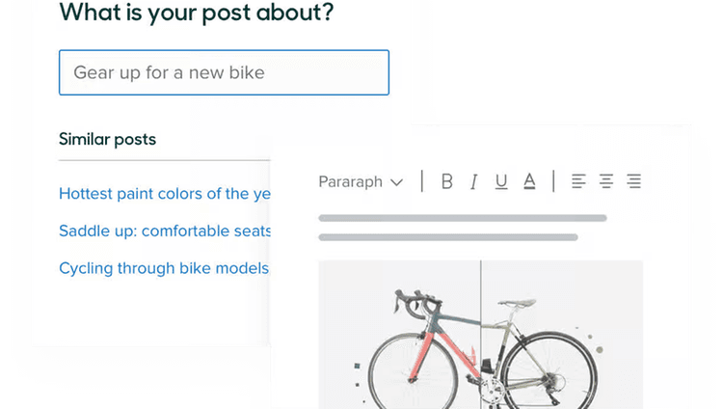Screen dimensions: 723x409
Task: Open 'Hottest paint colors of the year' post
Action: (x=165, y=194)
